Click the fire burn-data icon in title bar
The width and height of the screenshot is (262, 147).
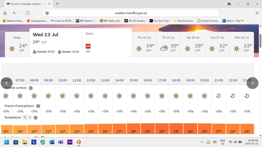(x=229, y=4)
